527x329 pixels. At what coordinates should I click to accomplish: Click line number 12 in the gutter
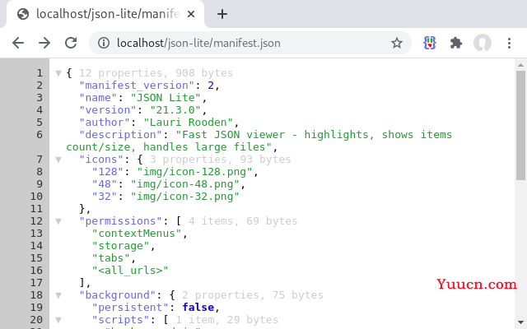[x=36, y=221]
